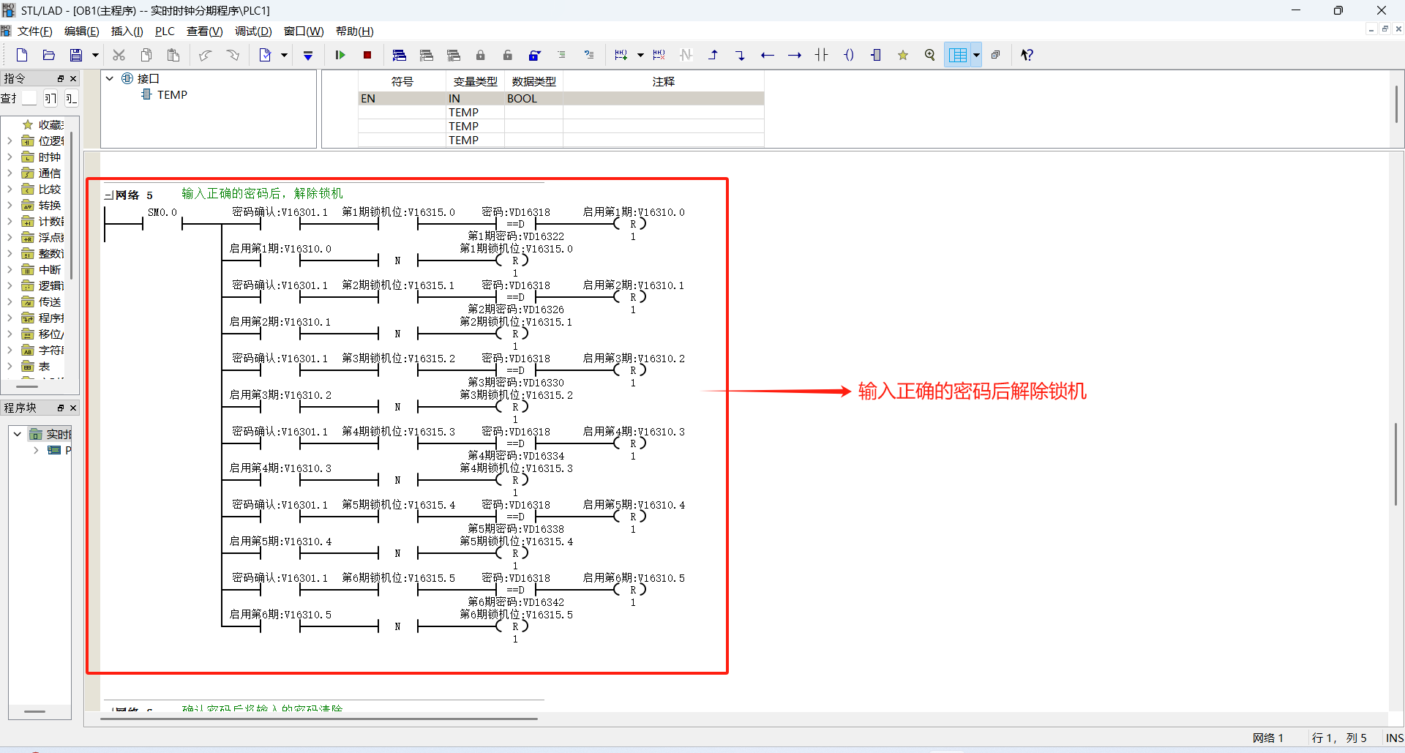Expand the 时钟 instruction folder

pyautogui.click(x=10, y=157)
